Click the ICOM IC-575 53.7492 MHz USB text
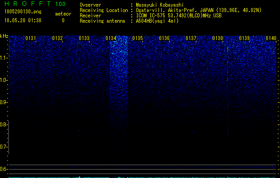The image size is (280, 178). coord(179,16)
